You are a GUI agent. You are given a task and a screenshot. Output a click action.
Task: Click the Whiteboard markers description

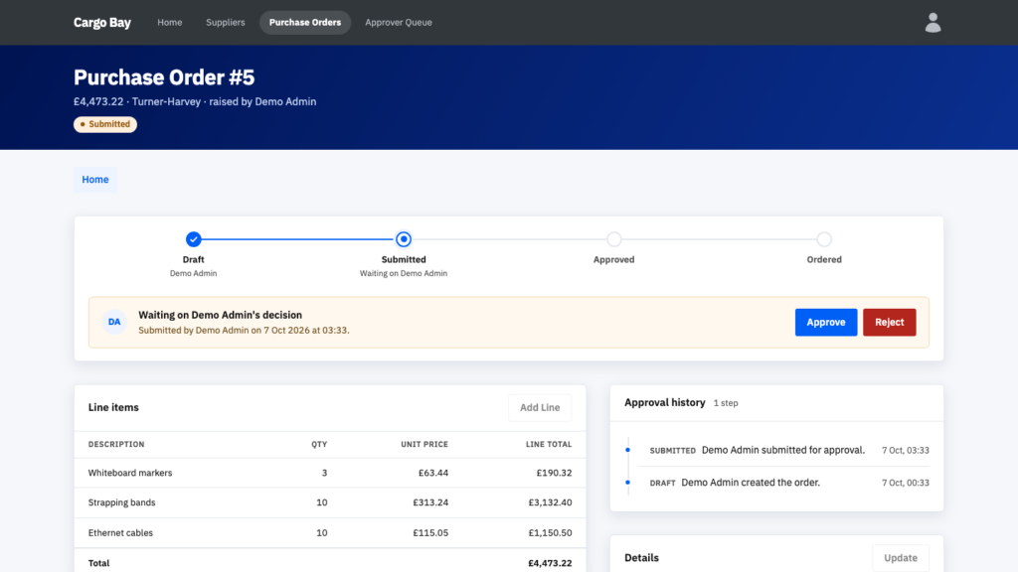[x=130, y=473]
